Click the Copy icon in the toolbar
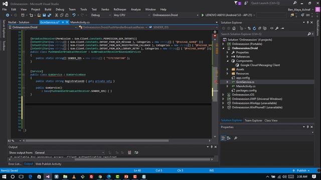 62,15
